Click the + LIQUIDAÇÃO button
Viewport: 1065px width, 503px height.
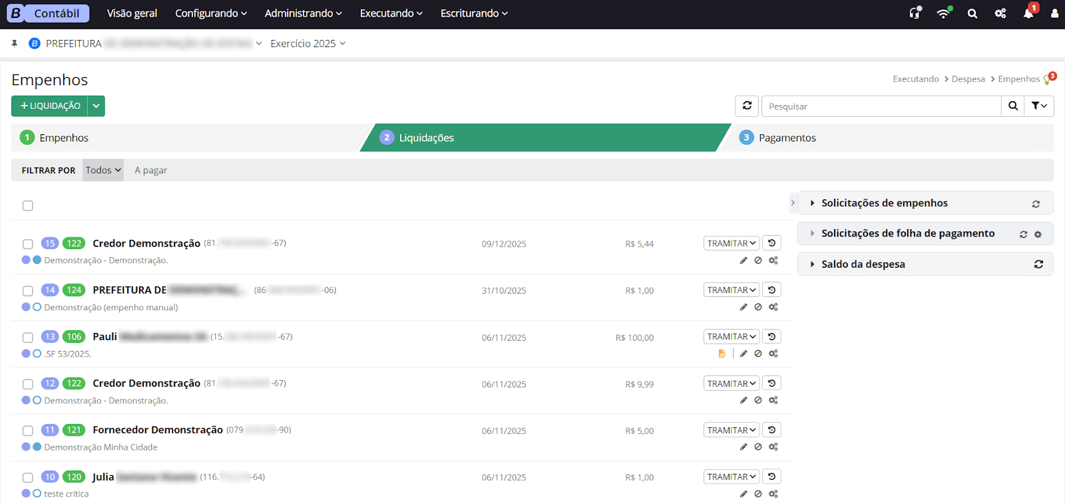(x=50, y=106)
